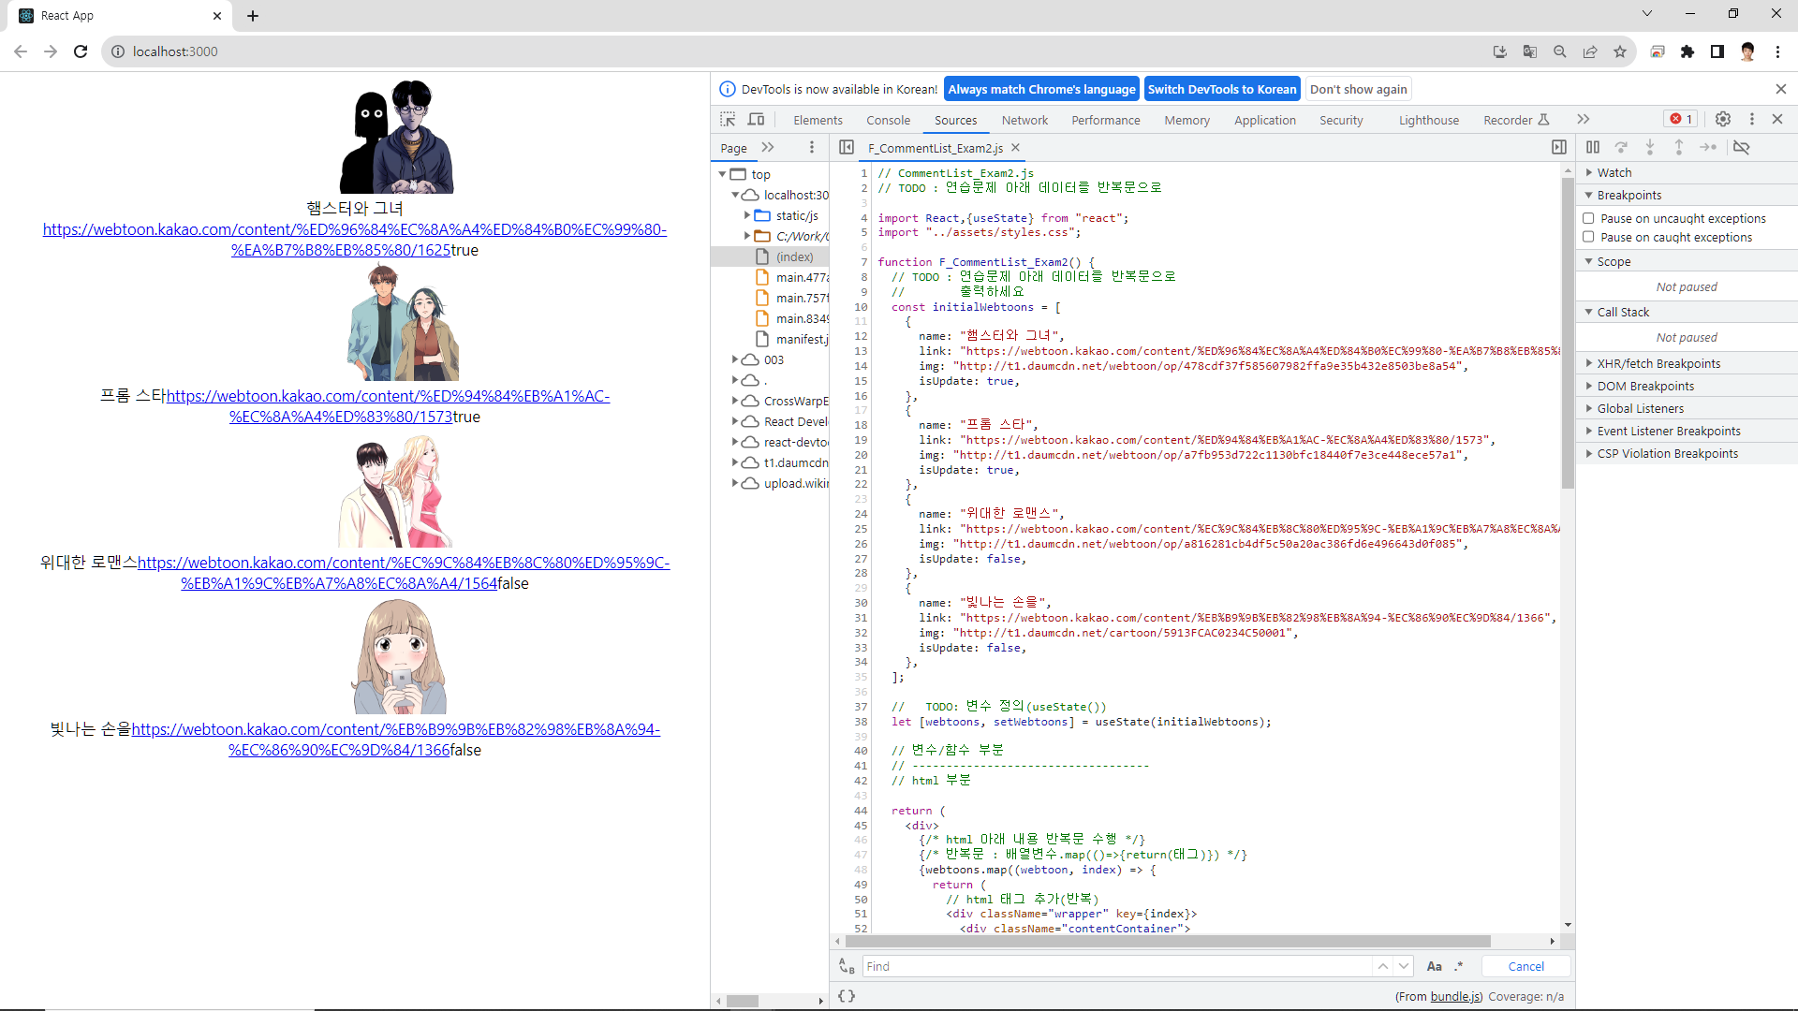Click the horizontal scrollbar of the code editor
1798x1011 pixels.
pyautogui.click(x=1166, y=942)
